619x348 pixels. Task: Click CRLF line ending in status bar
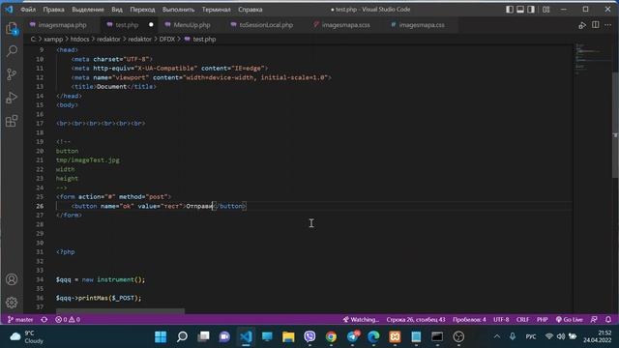522,320
